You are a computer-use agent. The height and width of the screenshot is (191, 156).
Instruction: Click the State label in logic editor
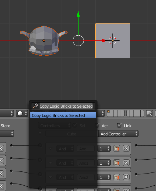pyautogui.click(x=5, y=126)
